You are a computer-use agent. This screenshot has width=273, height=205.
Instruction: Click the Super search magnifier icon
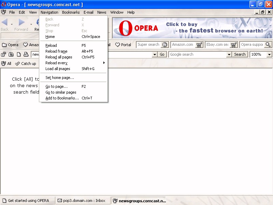point(165,45)
